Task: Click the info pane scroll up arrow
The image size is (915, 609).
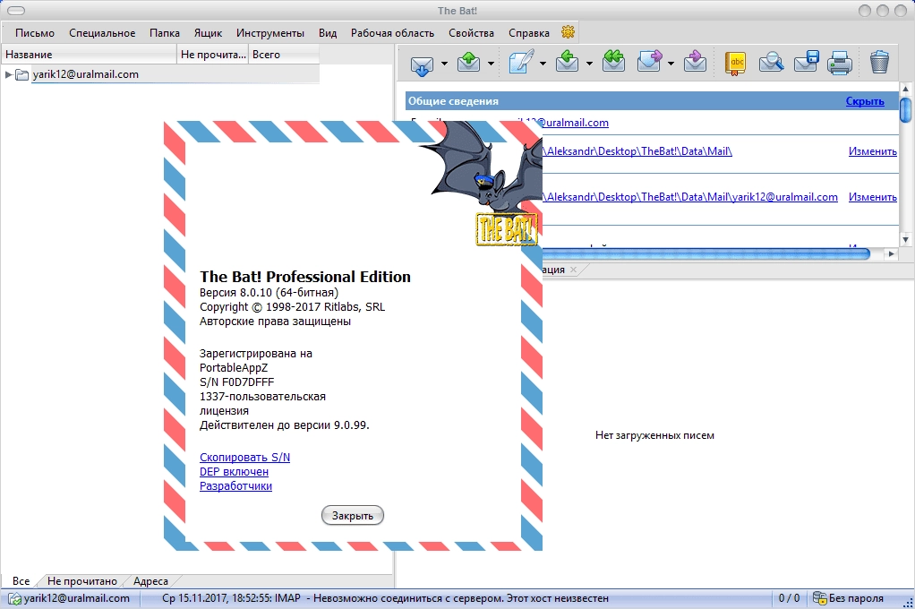Action: [x=906, y=89]
